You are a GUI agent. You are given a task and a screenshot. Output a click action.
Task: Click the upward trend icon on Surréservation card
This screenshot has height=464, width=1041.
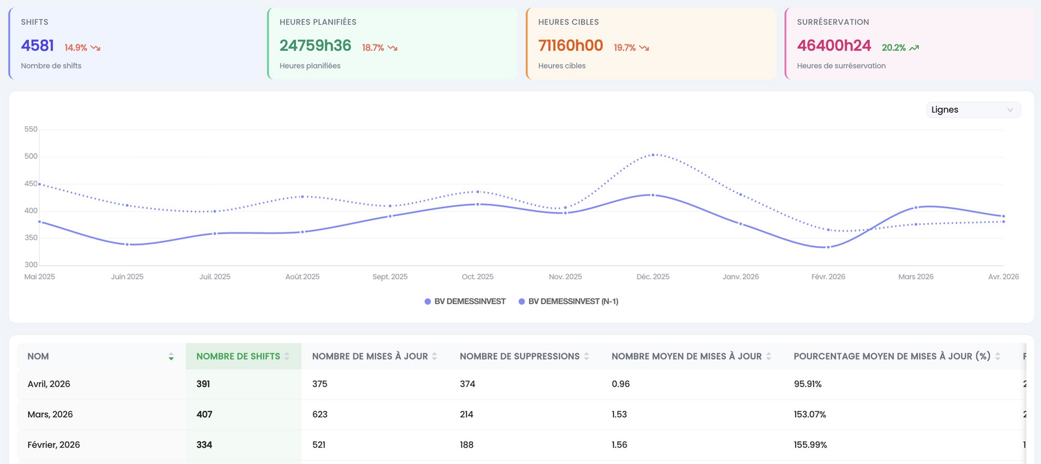click(914, 48)
